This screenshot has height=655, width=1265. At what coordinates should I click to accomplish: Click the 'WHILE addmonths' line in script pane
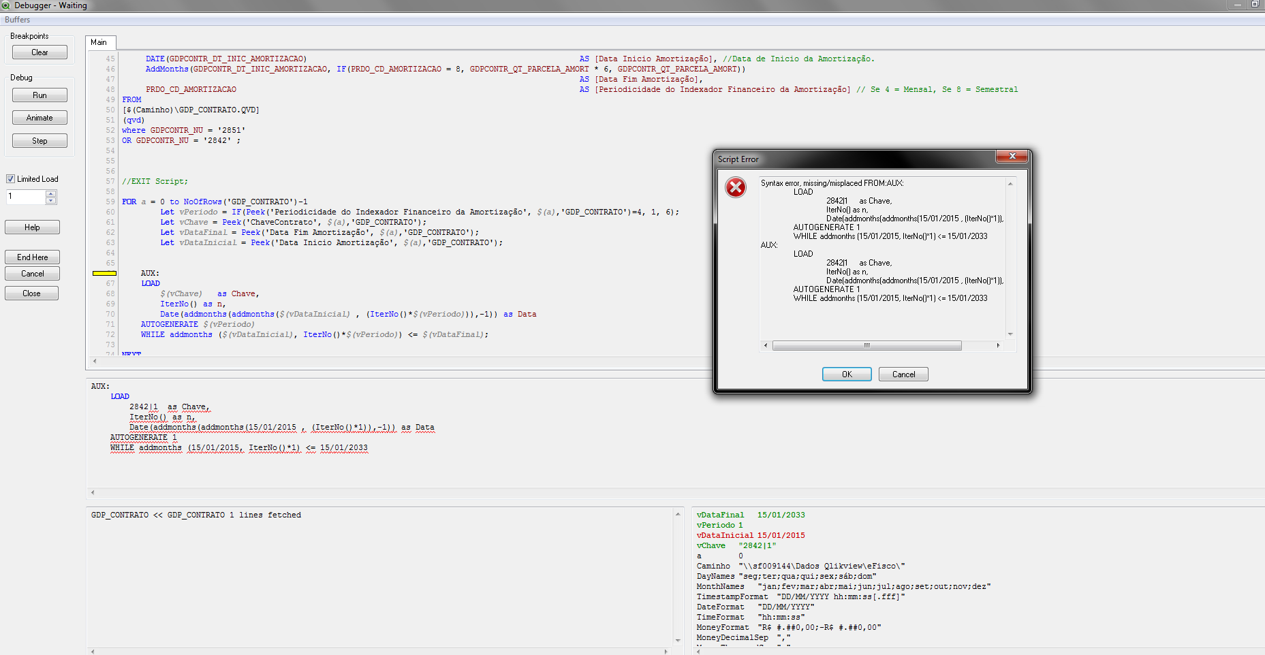315,334
